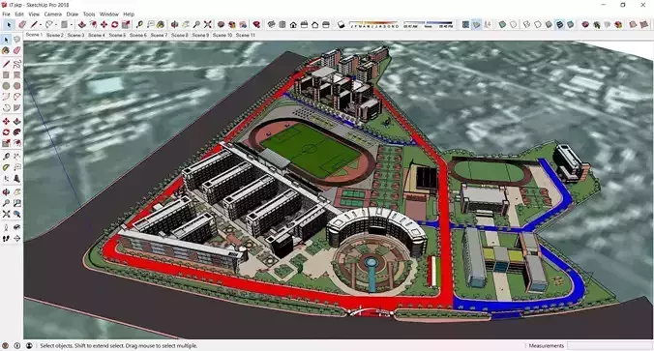Open the Draw menu

coord(73,14)
